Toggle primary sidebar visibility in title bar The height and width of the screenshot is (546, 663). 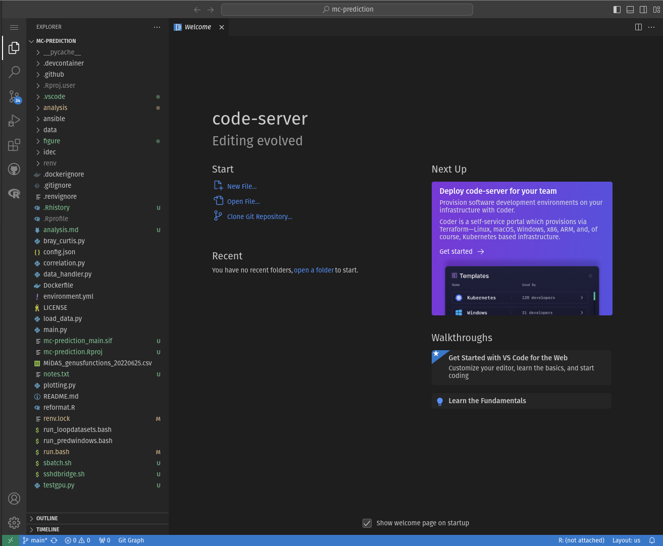(x=617, y=10)
